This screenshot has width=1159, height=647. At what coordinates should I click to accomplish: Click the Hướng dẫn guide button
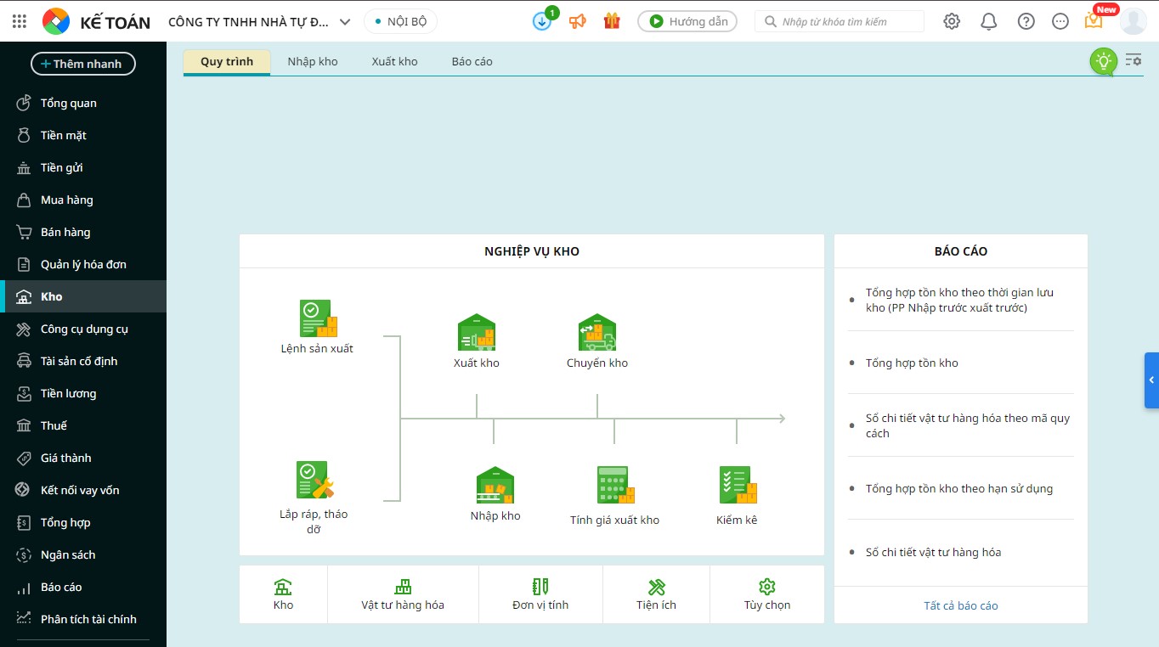point(687,22)
